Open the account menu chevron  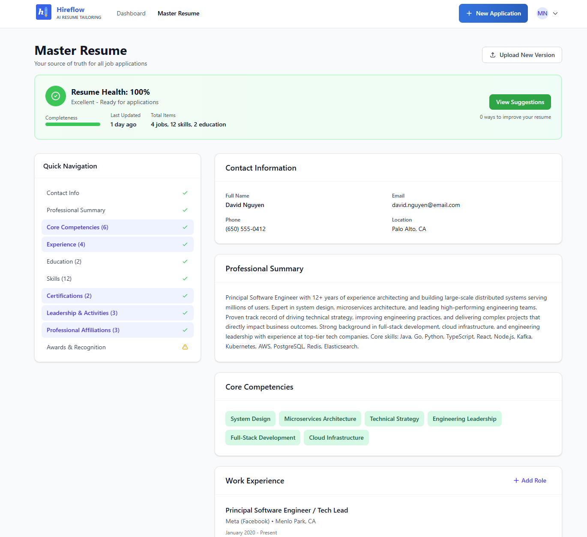pyautogui.click(x=555, y=13)
